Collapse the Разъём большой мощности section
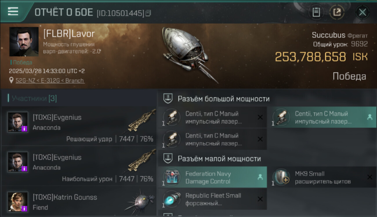The height and width of the screenshot is (217, 377). 168,99
